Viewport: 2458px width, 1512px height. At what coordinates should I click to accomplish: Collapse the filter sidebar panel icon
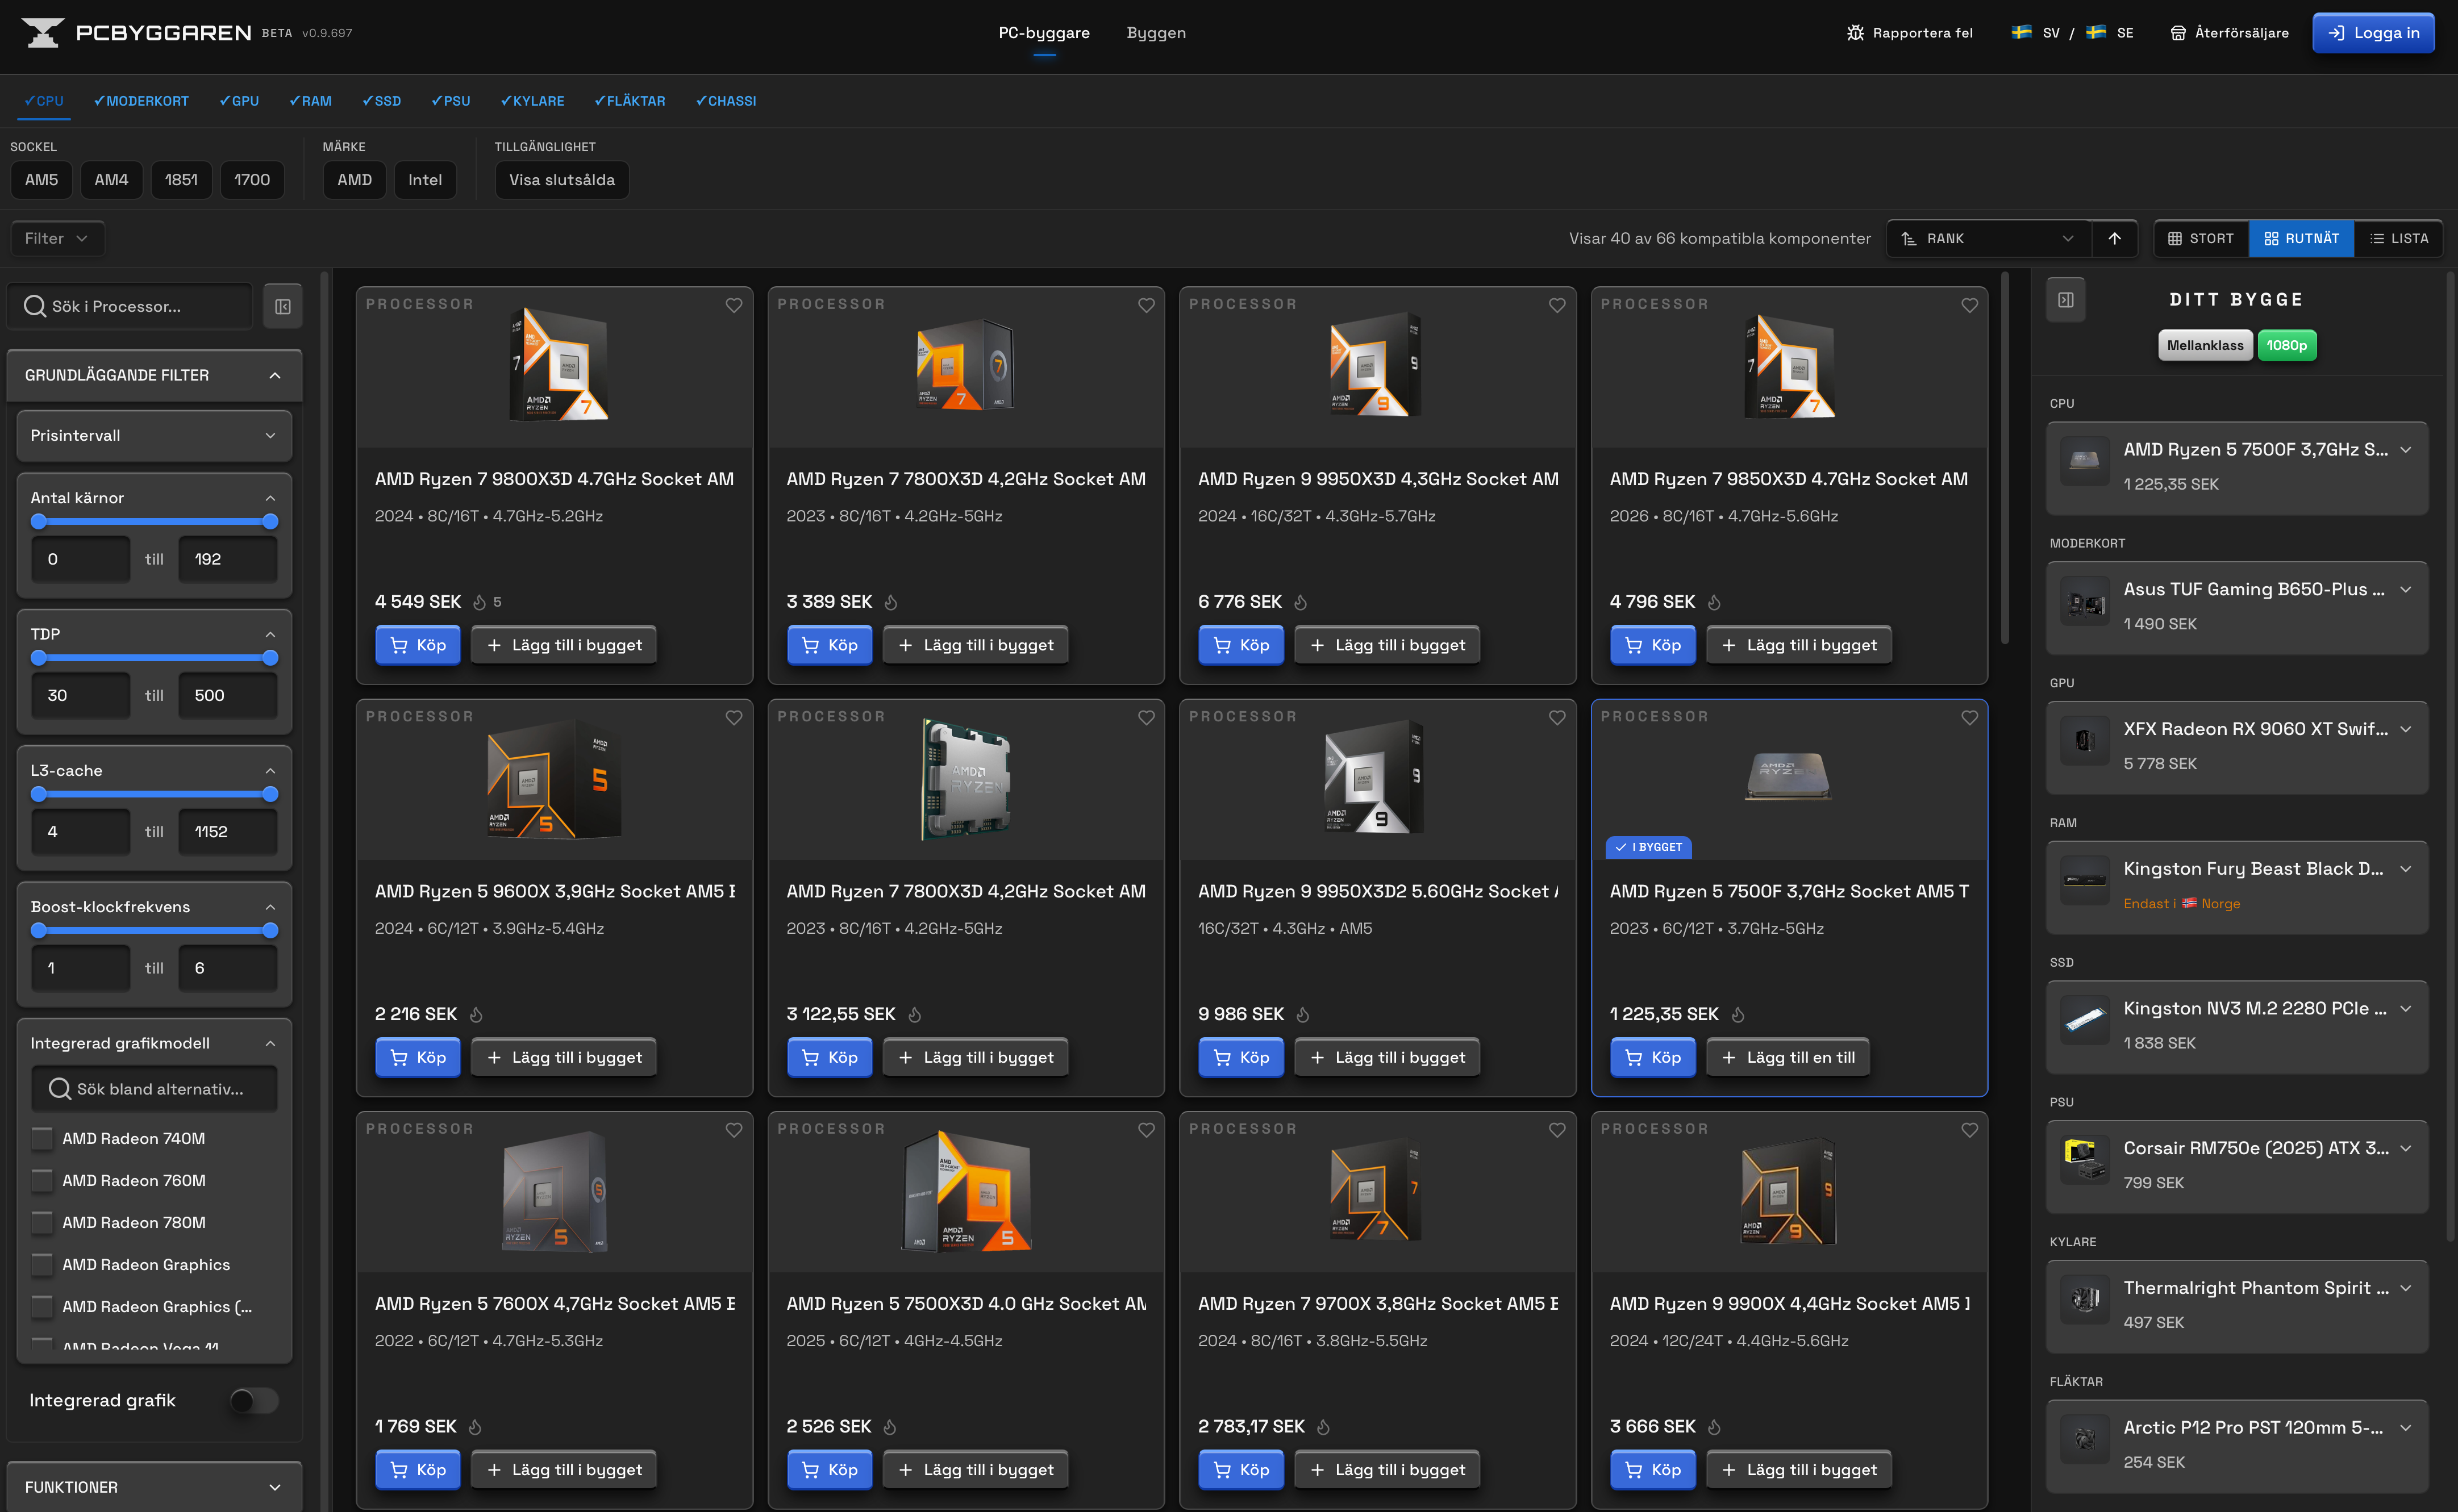283,306
